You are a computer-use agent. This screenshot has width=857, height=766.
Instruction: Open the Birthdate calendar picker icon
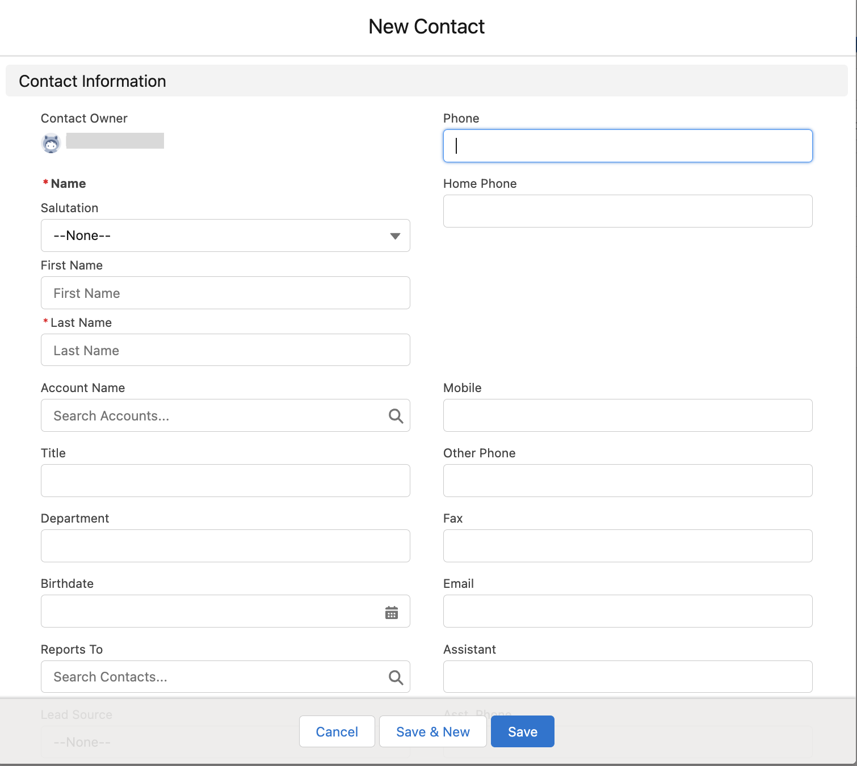[392, 612]
